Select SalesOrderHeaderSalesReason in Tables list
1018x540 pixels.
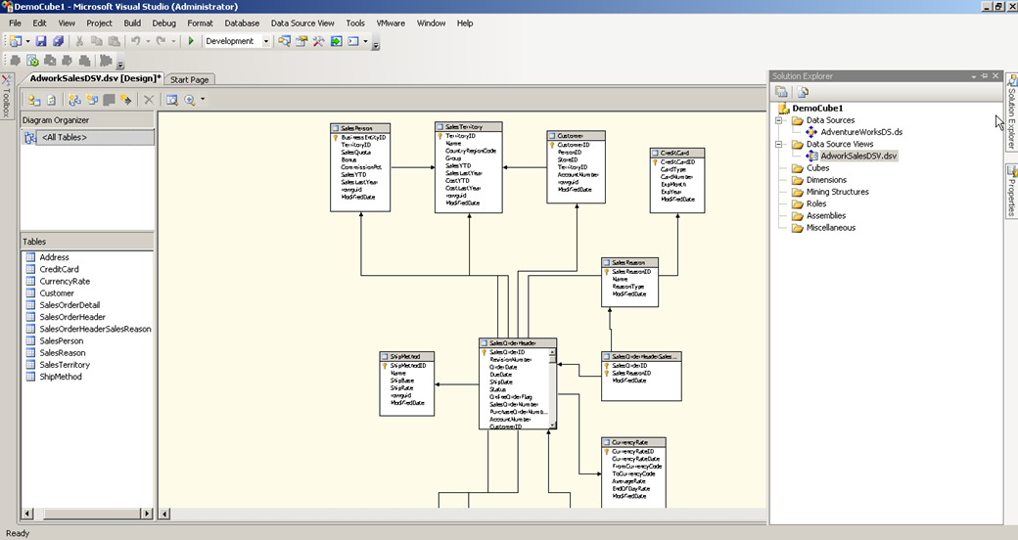[96, 329]
